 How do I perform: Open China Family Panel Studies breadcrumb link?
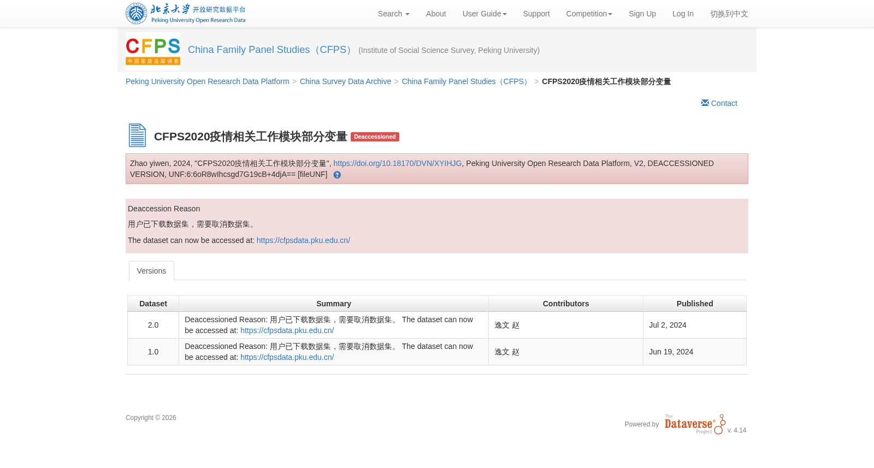pos(466,81)
